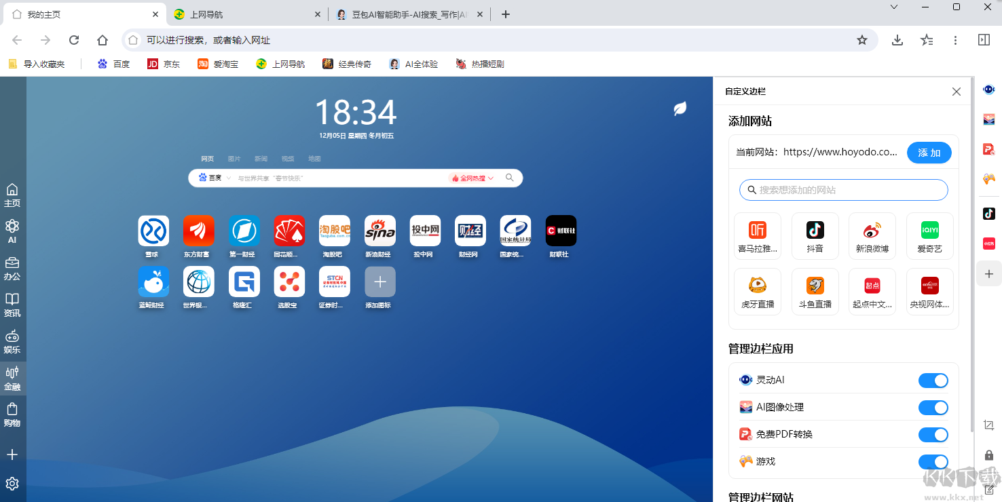Click the blue 添加 button
This screenshot has width=1002, height=502.
(x=929, y=153)
